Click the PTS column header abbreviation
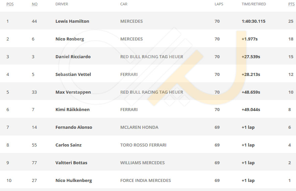 pyautogui.click(x=291, y=4)
